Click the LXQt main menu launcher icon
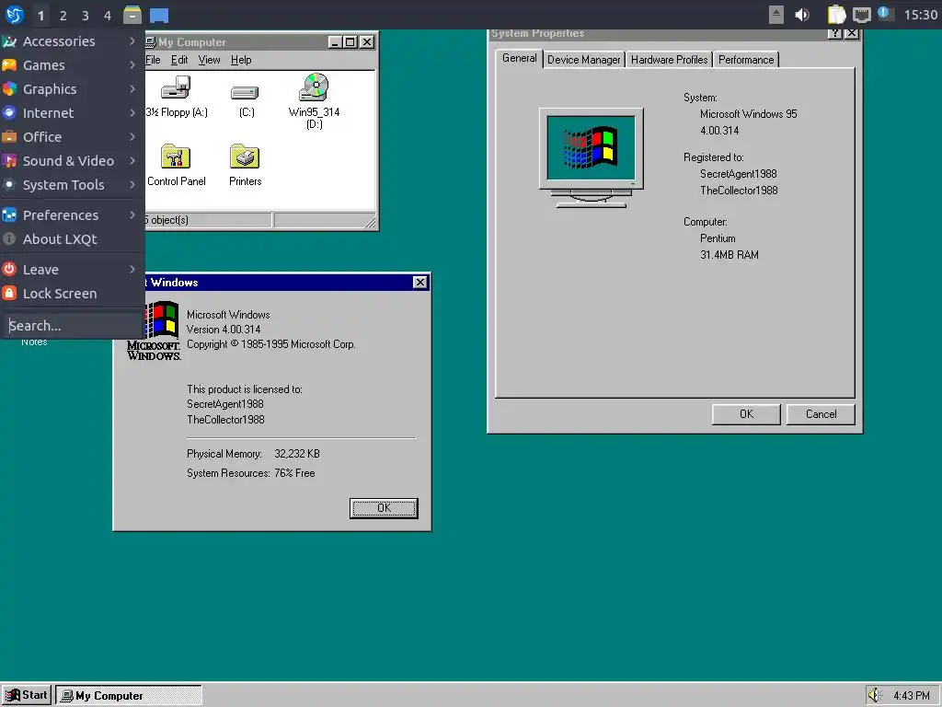The height and width of the screenshot is (707, 942). [15, 15]
